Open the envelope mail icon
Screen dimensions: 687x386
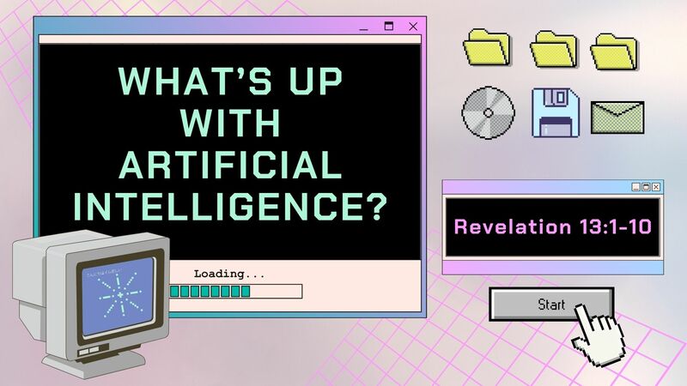(x=617, y=118)
